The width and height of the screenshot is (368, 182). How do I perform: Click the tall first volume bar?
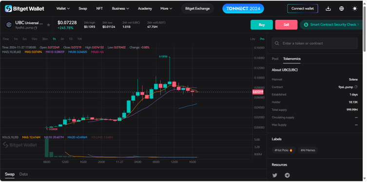tap(47, 148)
